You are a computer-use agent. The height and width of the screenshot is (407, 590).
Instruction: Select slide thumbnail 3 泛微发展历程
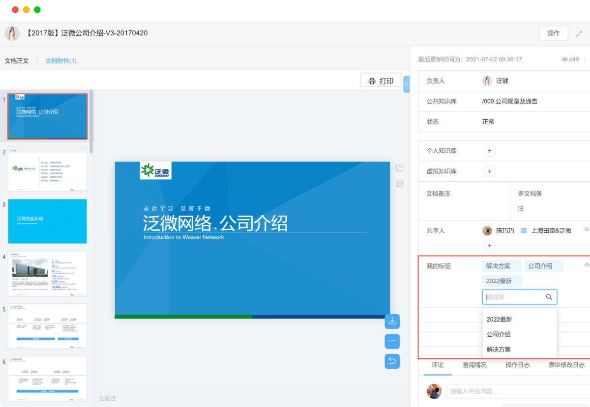[47, 221]
